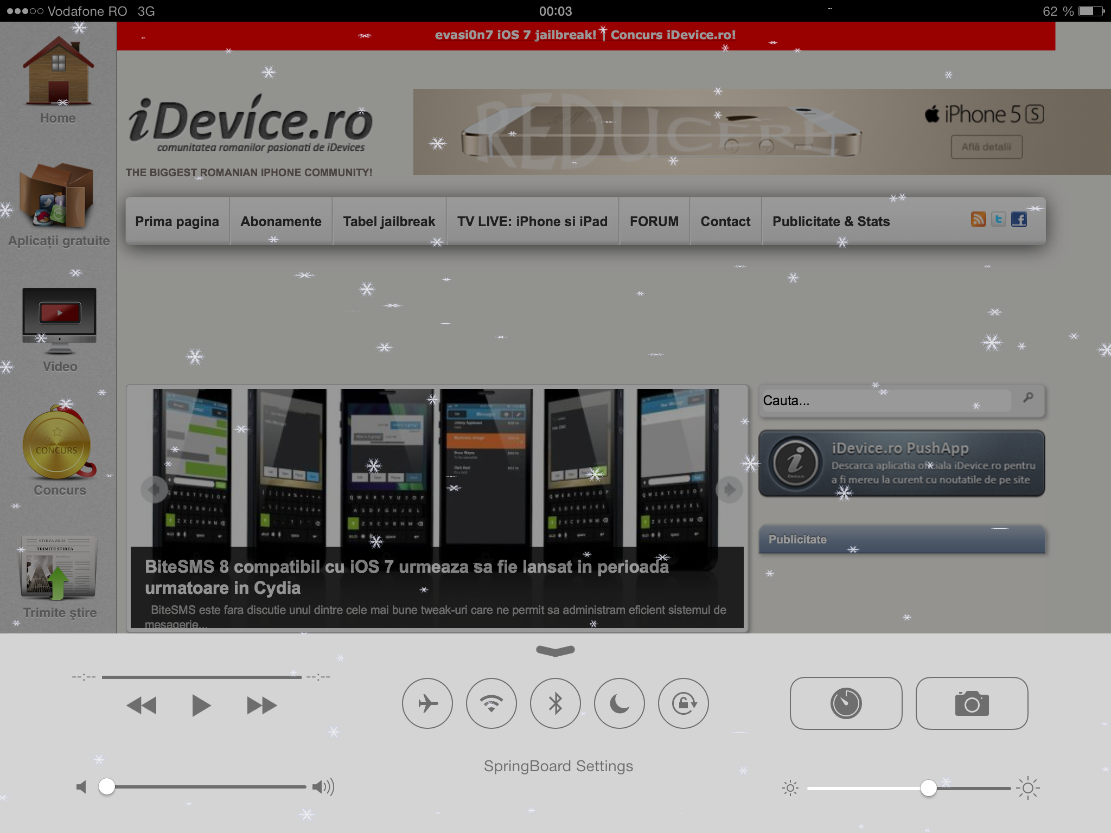1111x833 pixels.
Task: Tap the loud volume speaker icon
Action: coord(323,786)
